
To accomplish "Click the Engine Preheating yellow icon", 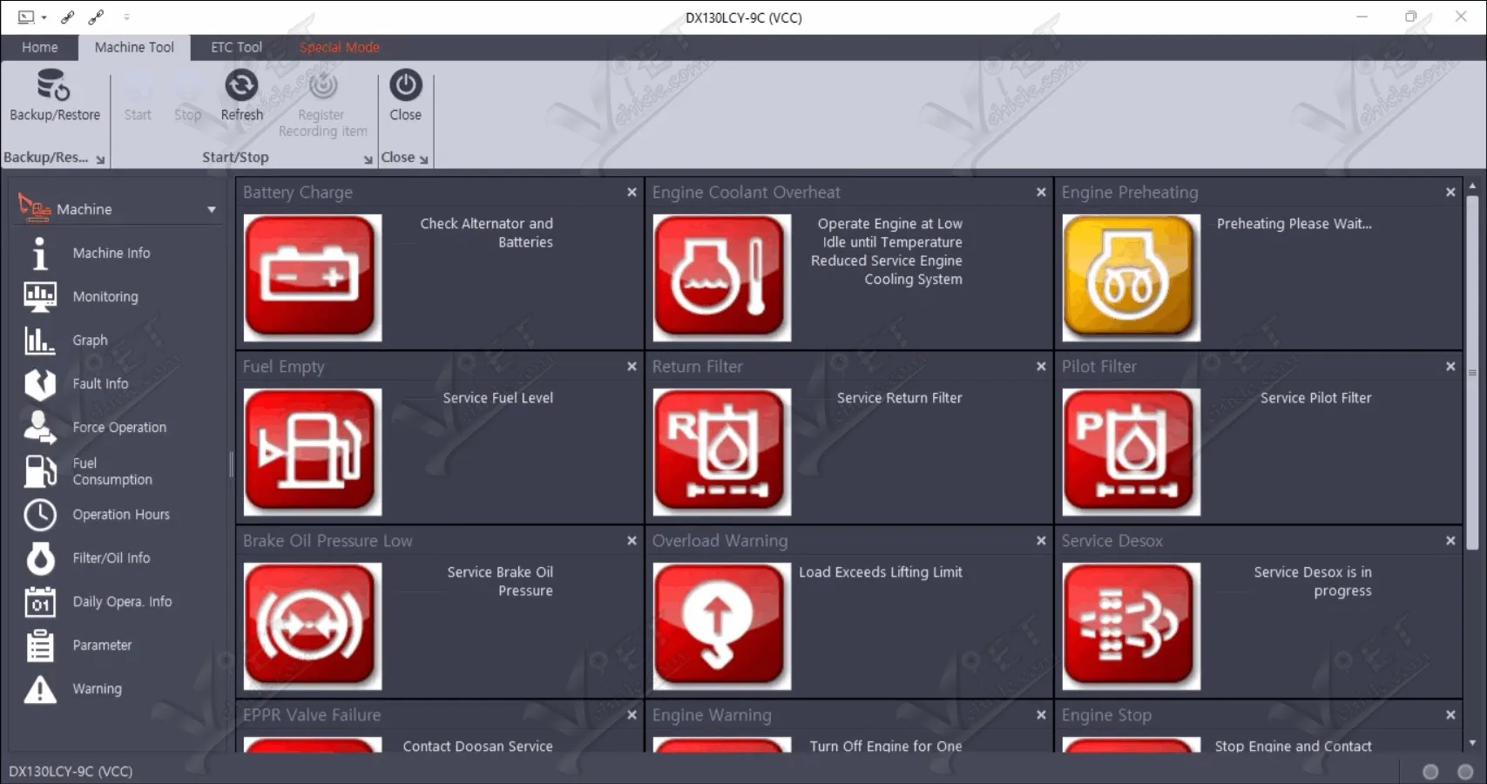I will click(x=1131, y=278).
